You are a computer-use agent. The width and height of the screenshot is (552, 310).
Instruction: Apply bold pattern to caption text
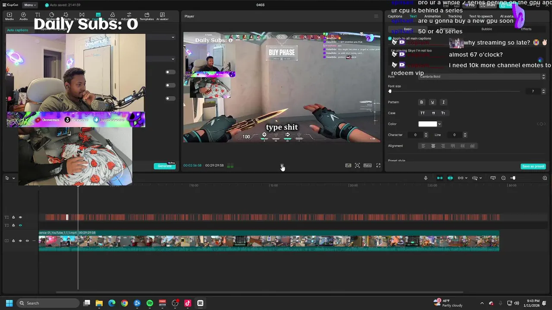422,102
